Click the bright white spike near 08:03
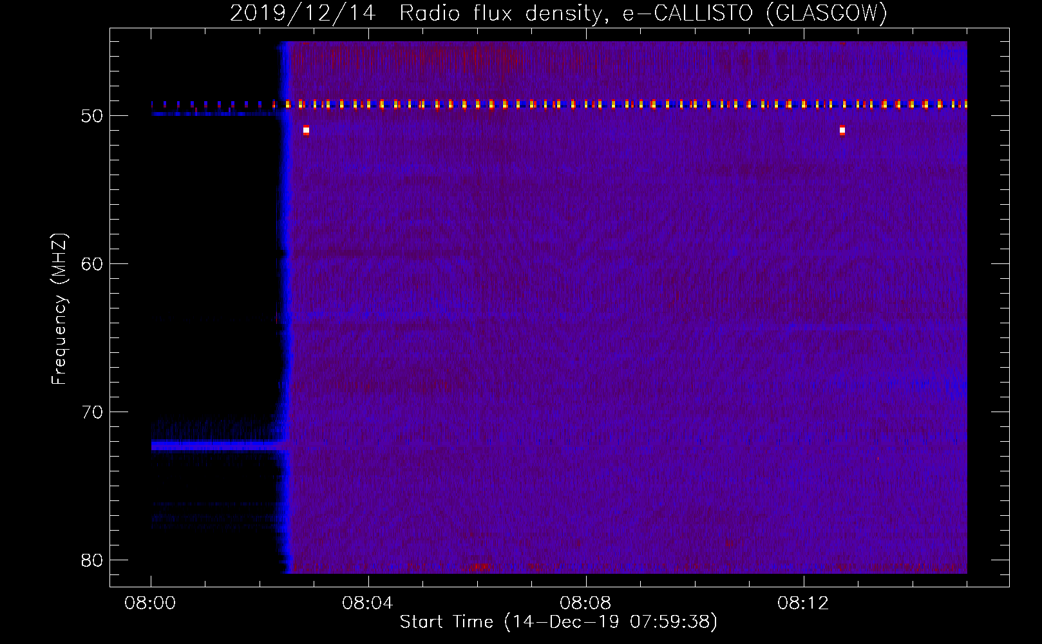 [x=306, y=130]
